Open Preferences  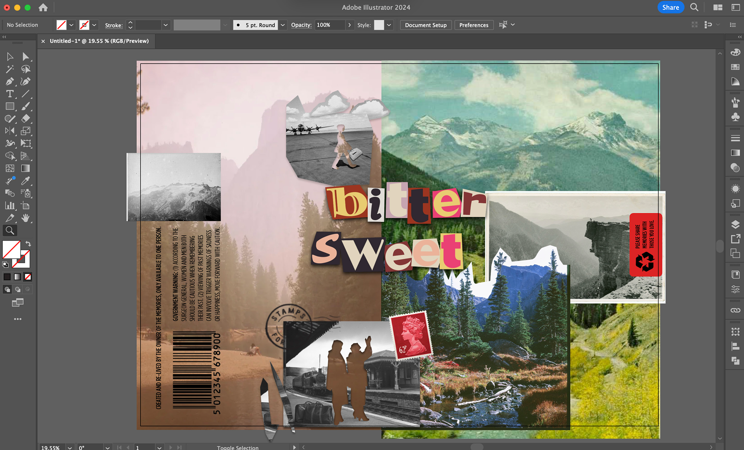pyautogui.click(x=474, y=25)
